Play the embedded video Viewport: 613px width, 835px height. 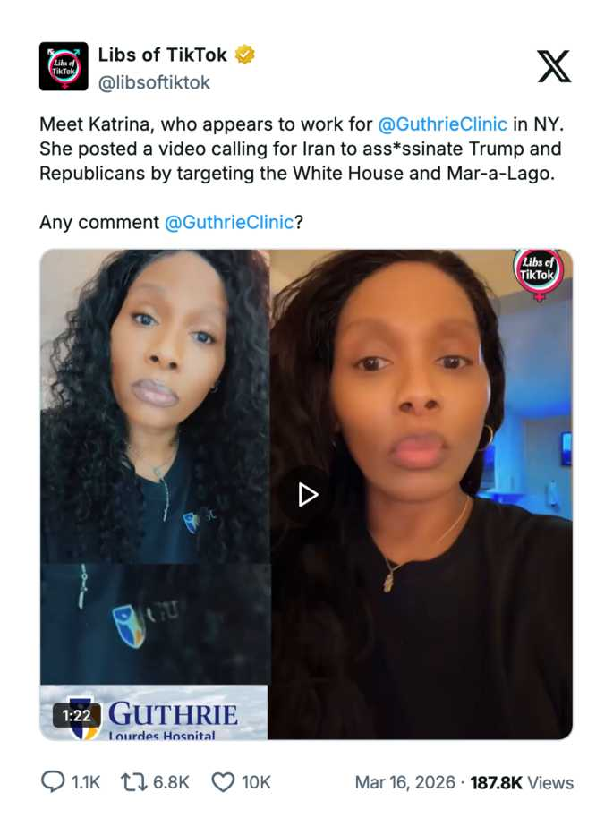click(x=307, y=495)
